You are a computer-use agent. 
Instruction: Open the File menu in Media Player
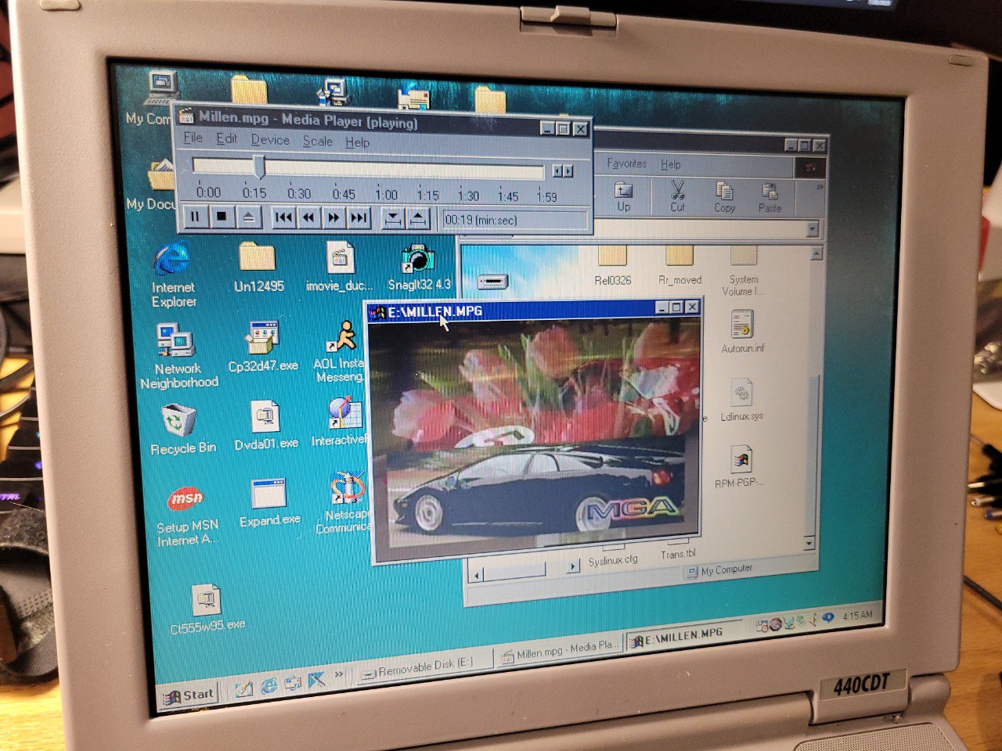point(193,138)
